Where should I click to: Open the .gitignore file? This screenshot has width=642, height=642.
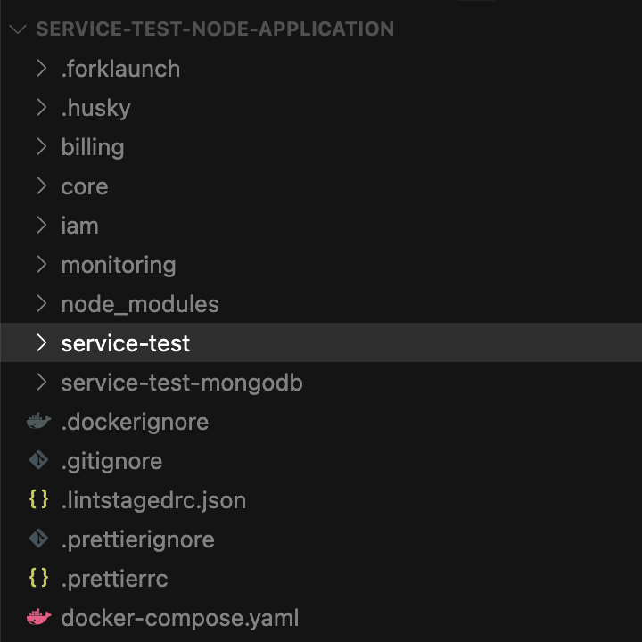pos(111,461)
